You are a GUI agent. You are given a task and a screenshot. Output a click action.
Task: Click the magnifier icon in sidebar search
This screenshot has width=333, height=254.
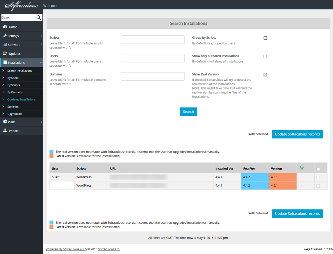pos(39,17)
